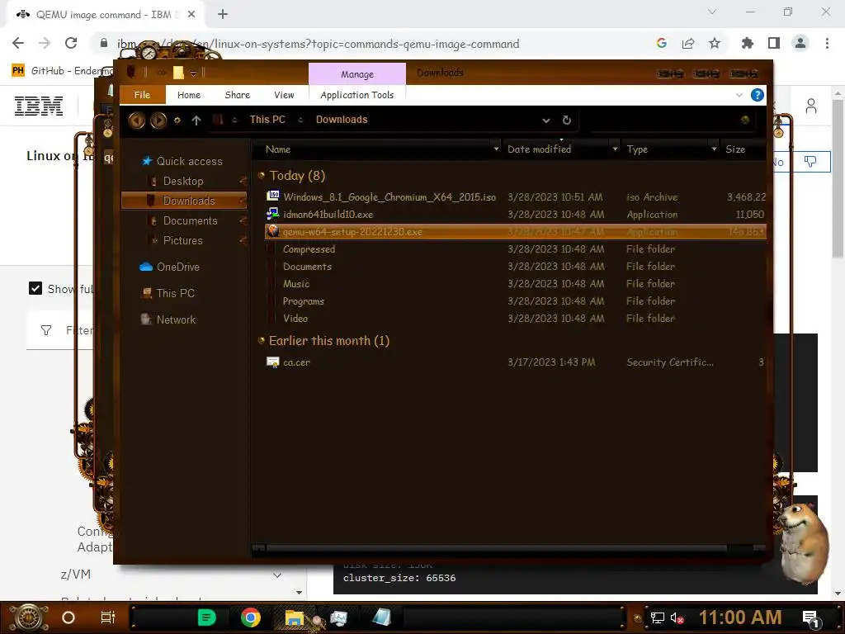The image size is (845, 634).
Task: Open the Home ribbon tab
Action: [x=189, y=95]
